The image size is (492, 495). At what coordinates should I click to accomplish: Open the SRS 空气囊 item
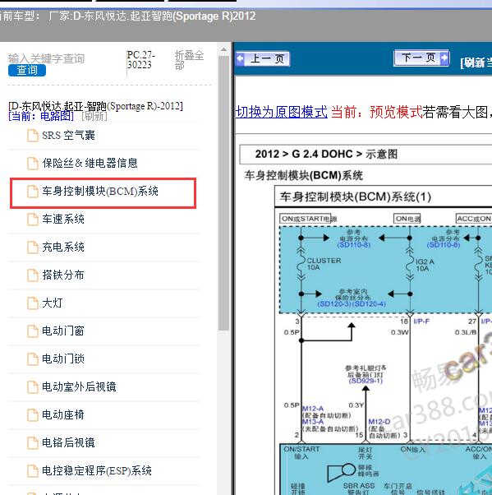[x=68, y=136]
